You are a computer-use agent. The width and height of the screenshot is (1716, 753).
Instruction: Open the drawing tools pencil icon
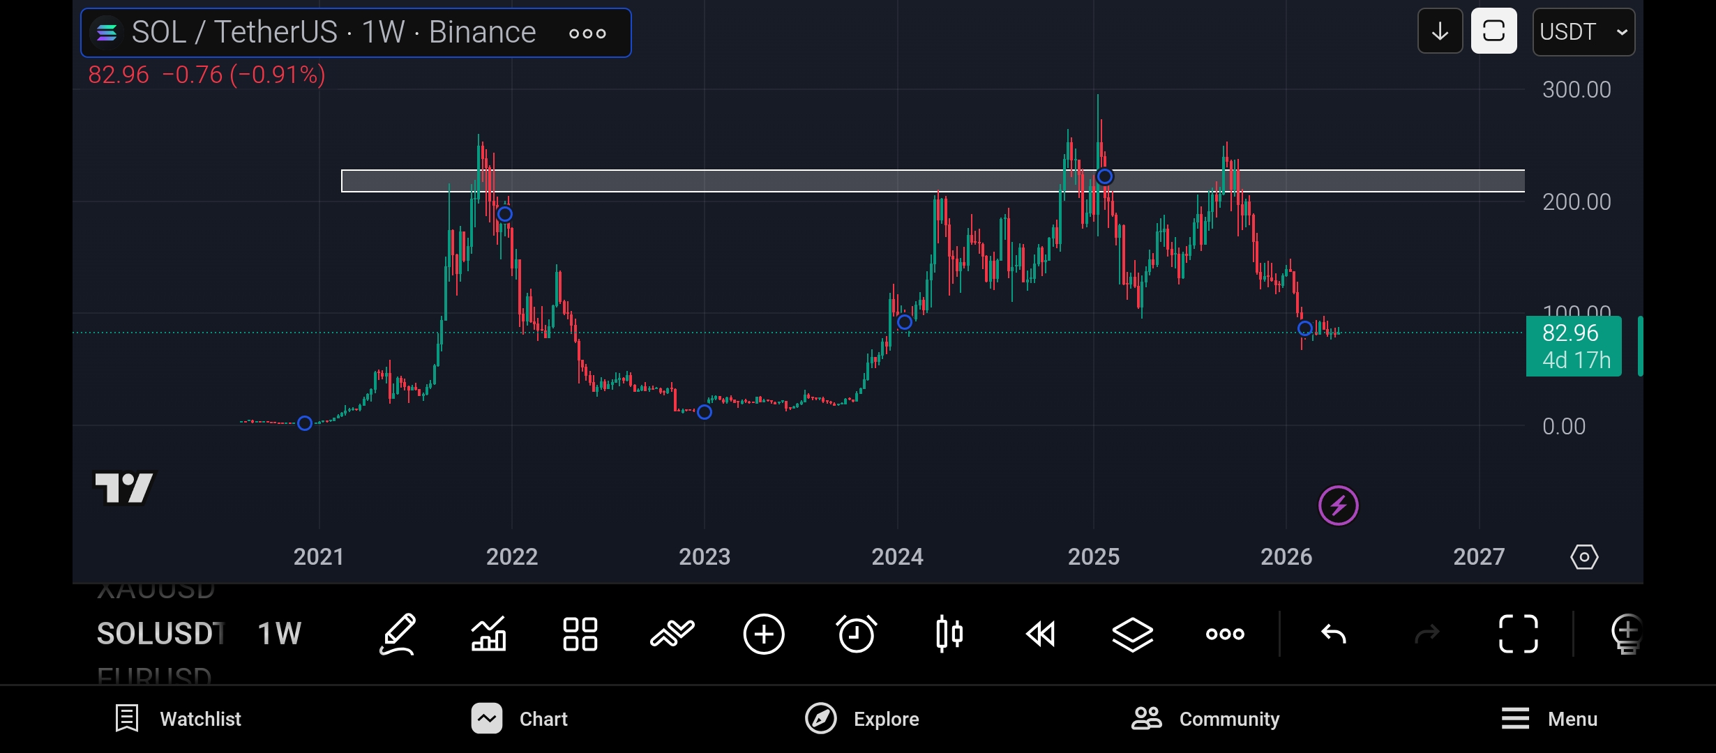[398, 634]
